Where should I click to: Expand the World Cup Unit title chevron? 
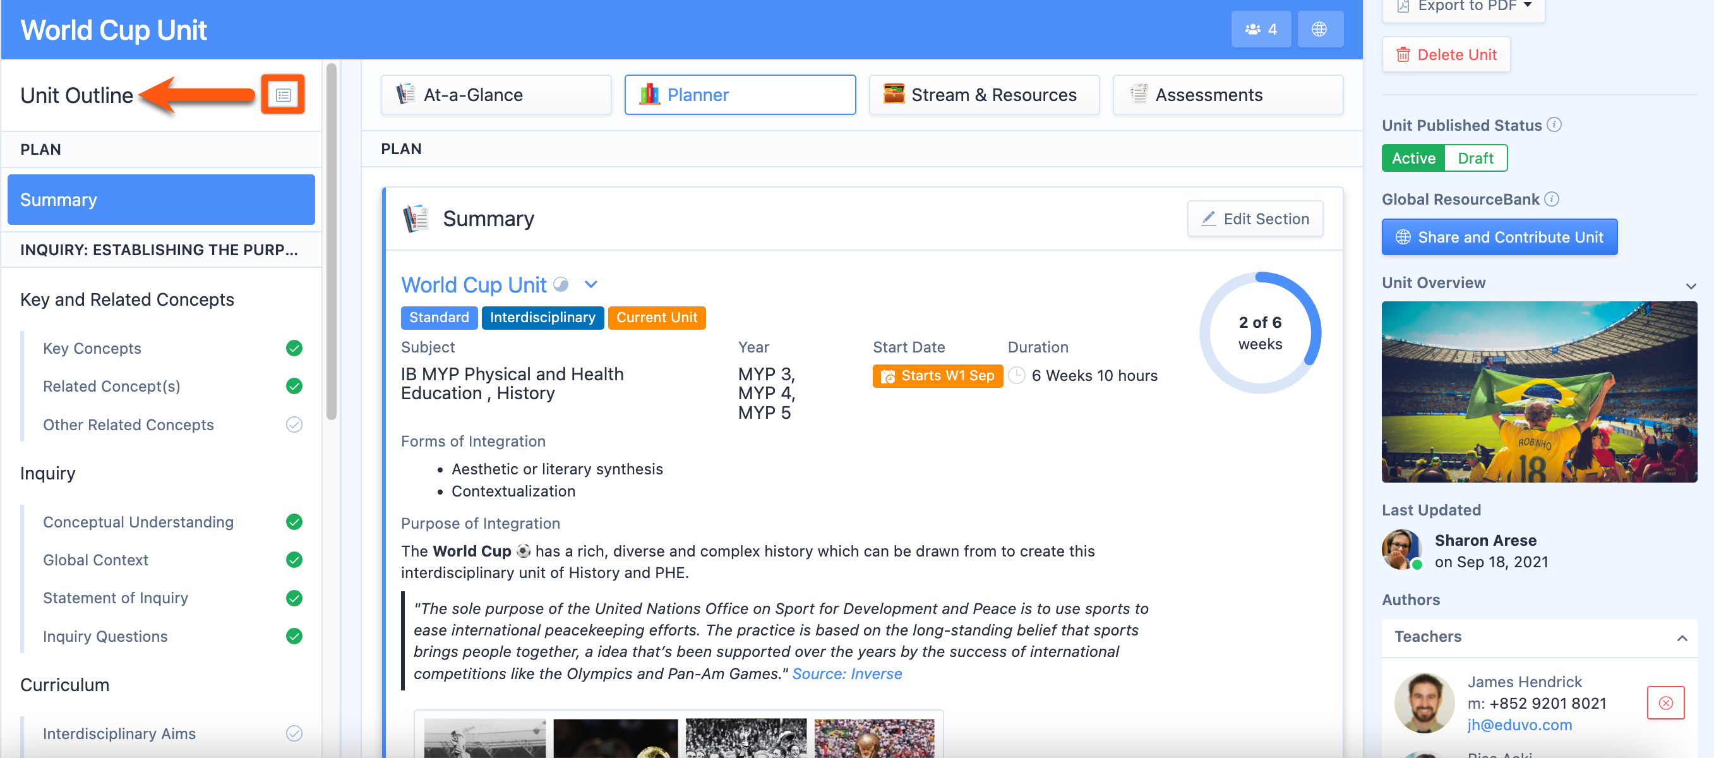tap(591, 284)
